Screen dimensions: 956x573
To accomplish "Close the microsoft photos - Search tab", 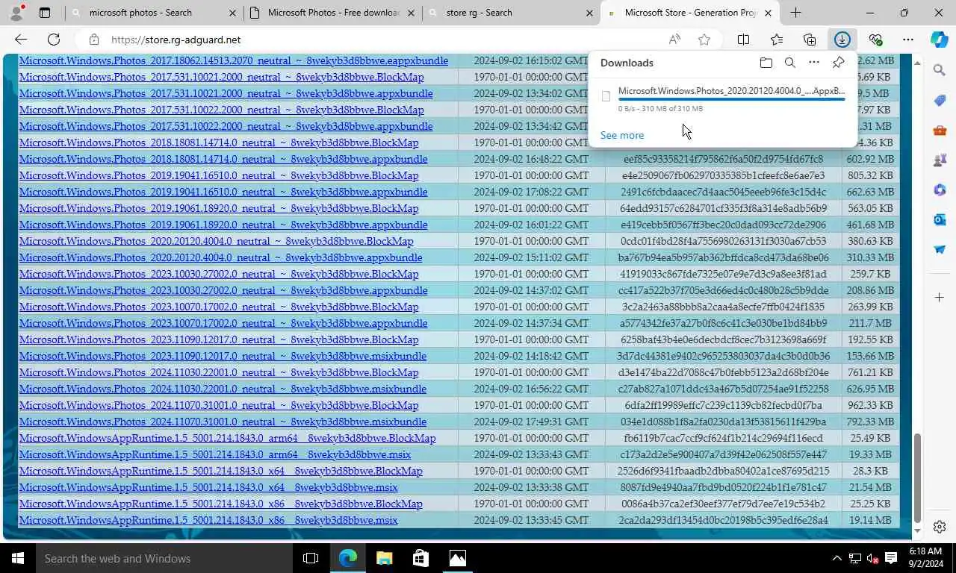I will pyautogui.click(x=232, y=13).
